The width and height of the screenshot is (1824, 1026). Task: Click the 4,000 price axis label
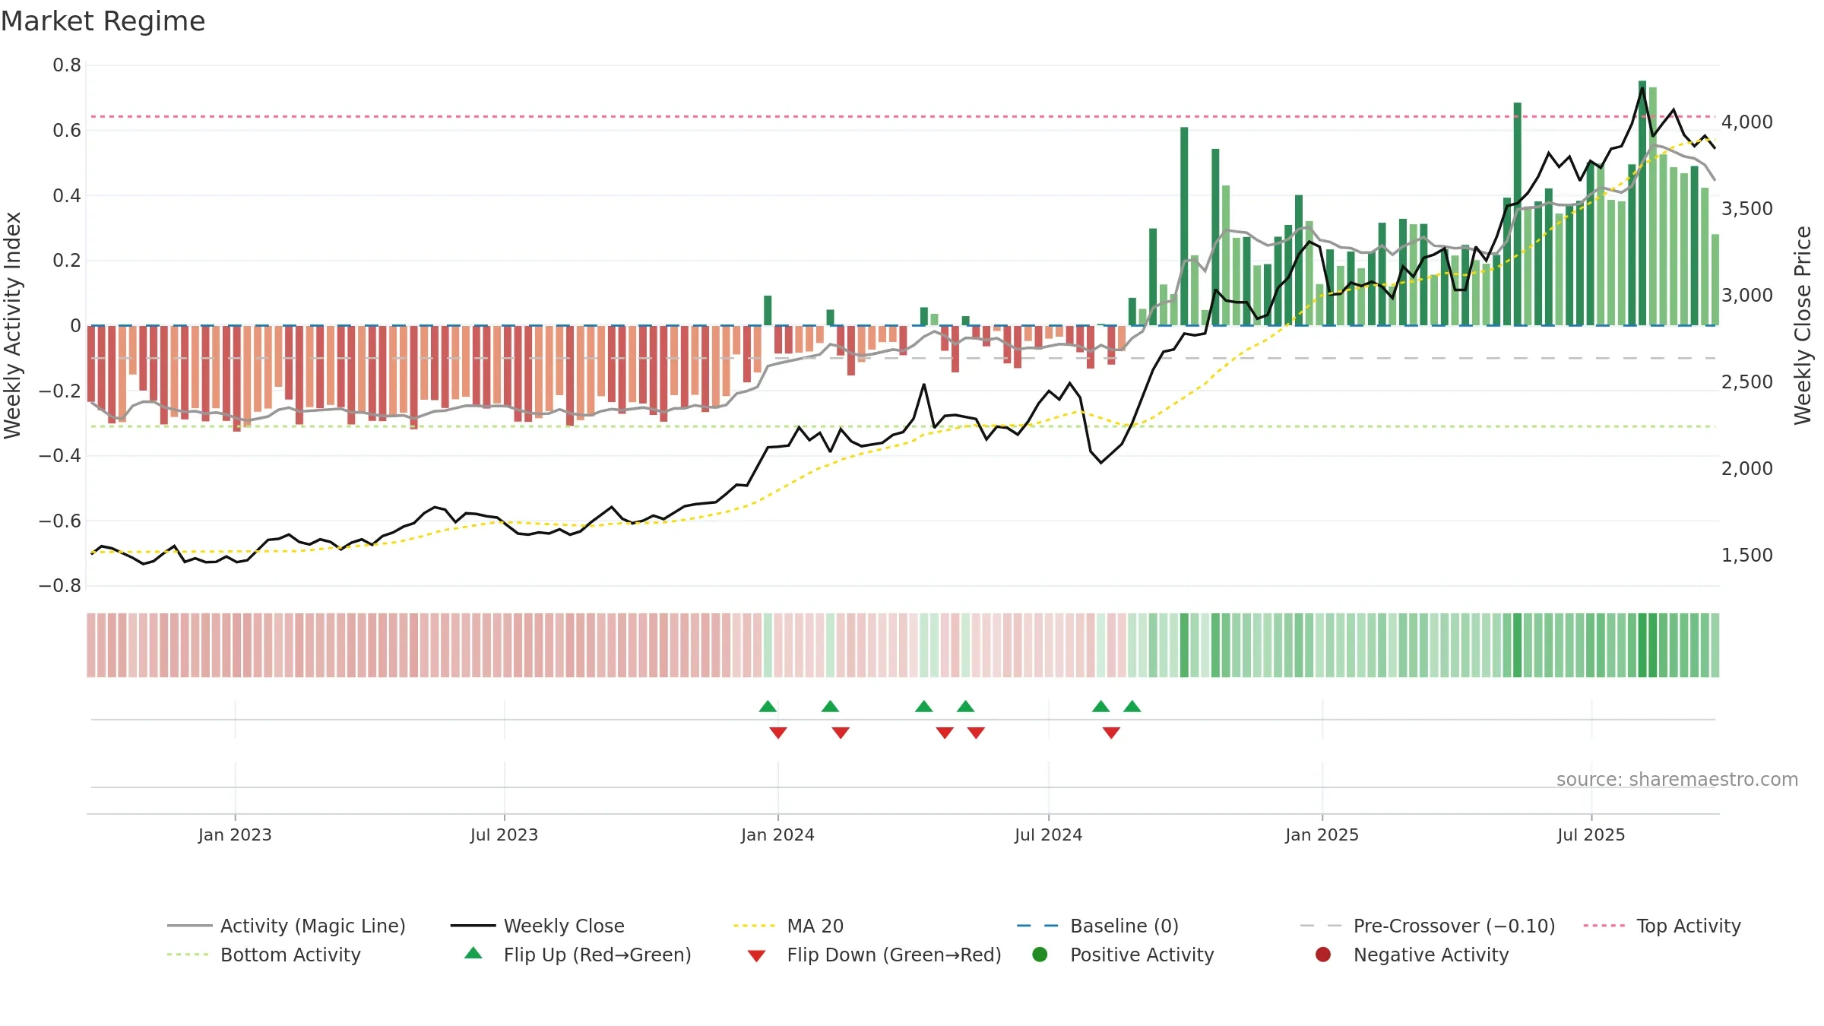pyautogui.click(x=1746, y=122)
